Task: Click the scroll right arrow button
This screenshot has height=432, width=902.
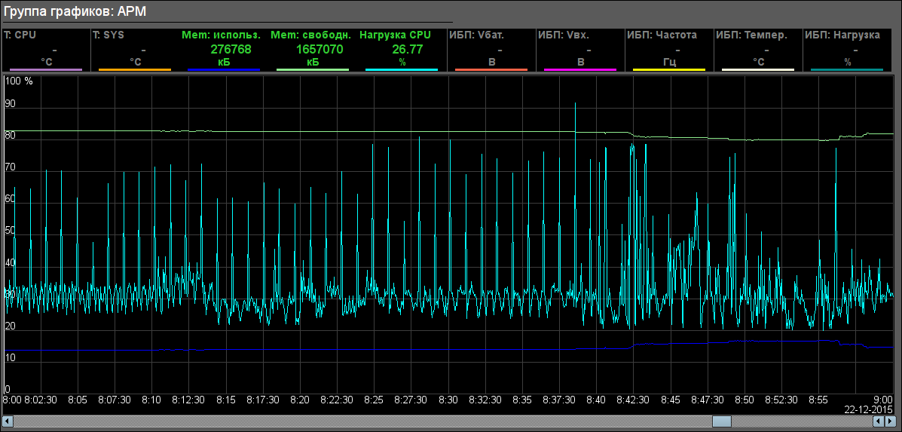Action: pos(890,421)
